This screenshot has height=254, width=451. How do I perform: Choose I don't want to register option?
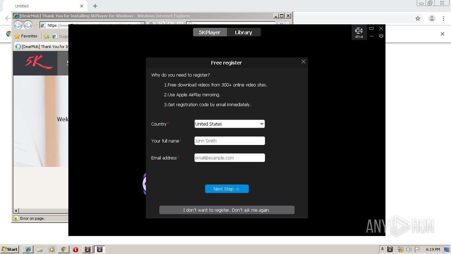click(227, 210)
